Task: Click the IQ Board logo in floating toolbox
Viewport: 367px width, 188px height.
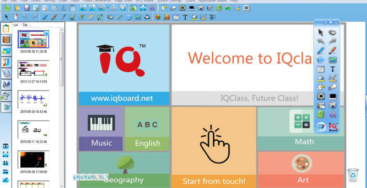Action: click(x=333, y=127)
